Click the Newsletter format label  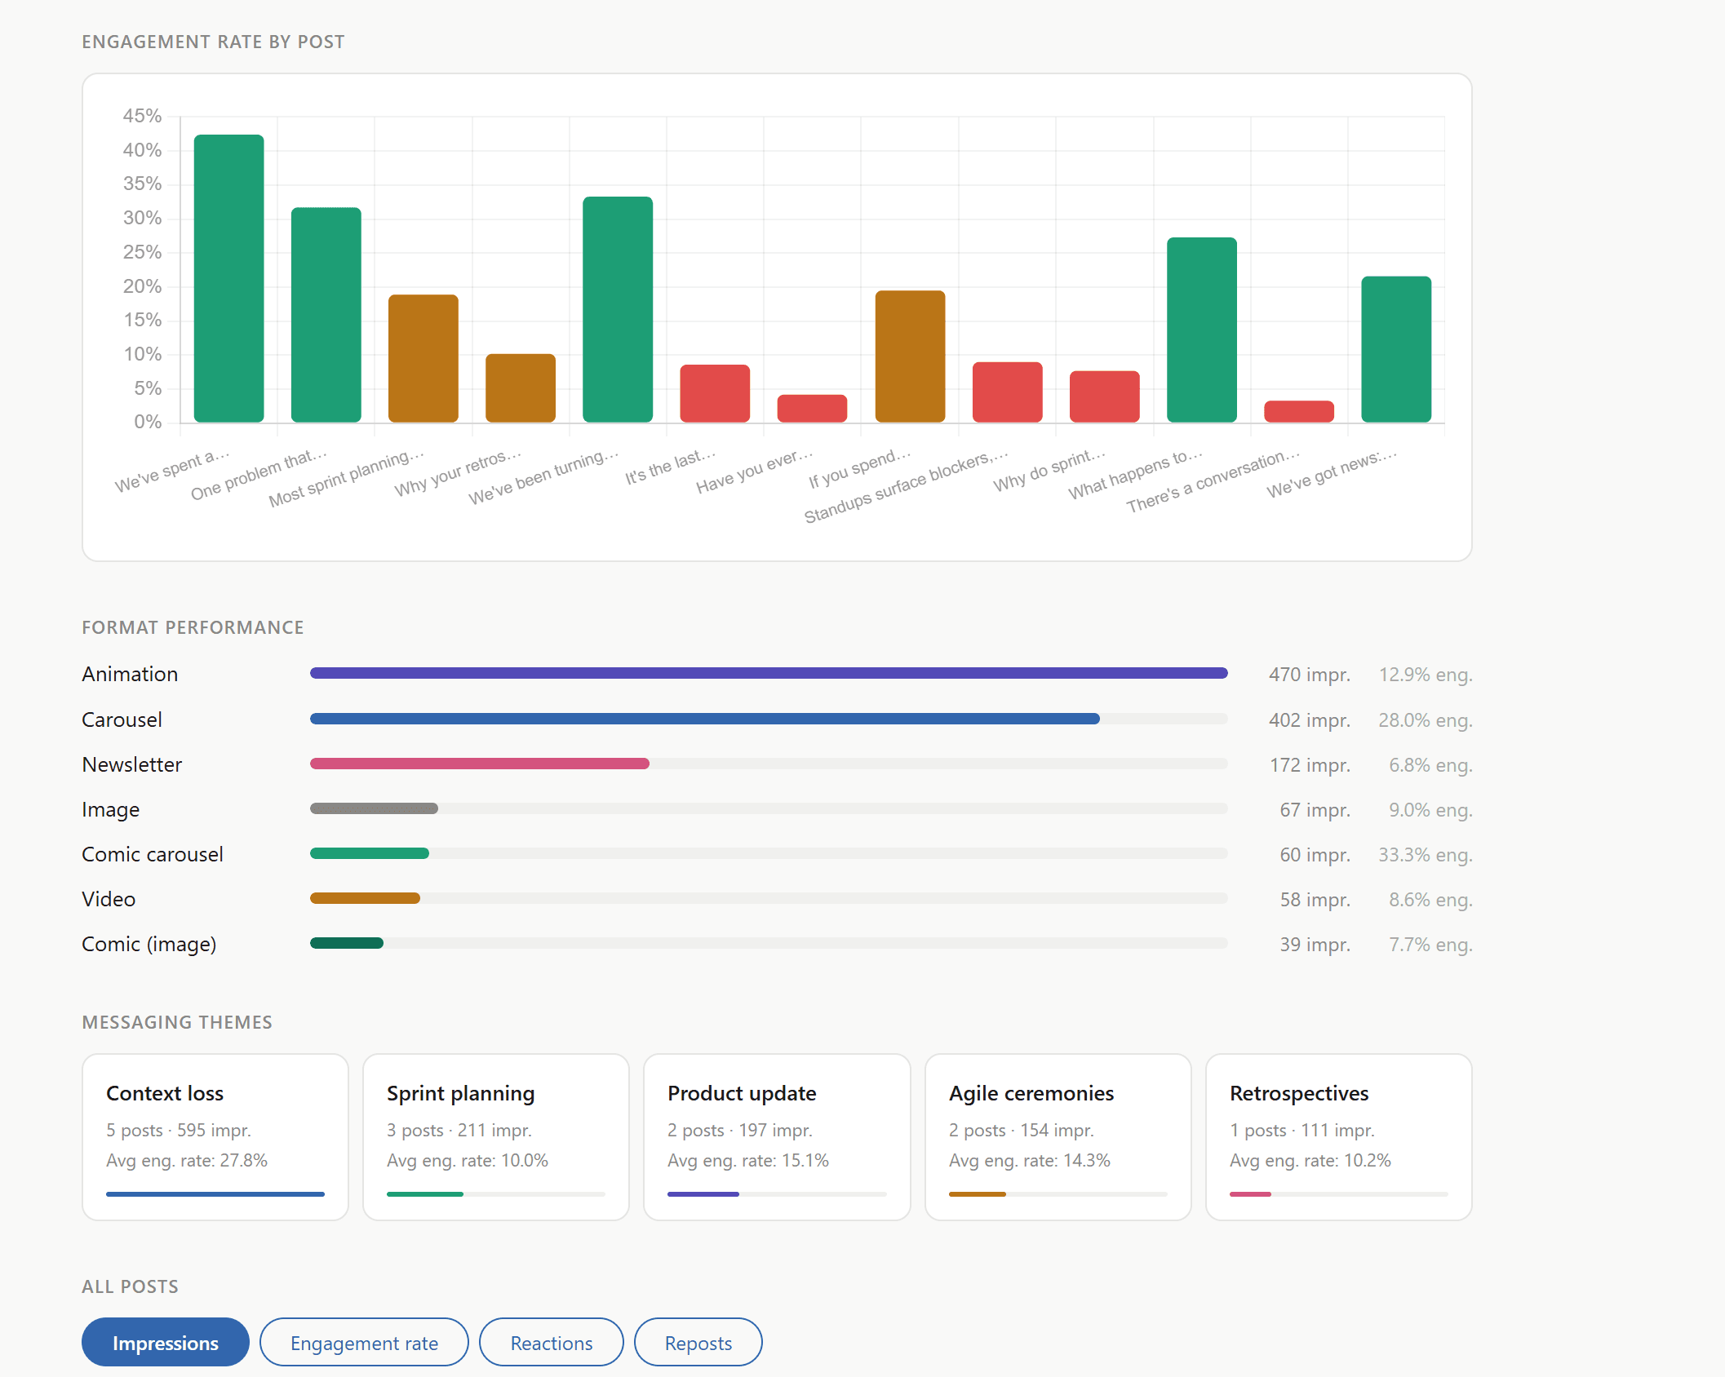click(131, 764)
